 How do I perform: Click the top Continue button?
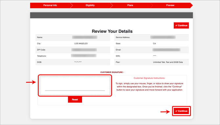click(181, 26)
